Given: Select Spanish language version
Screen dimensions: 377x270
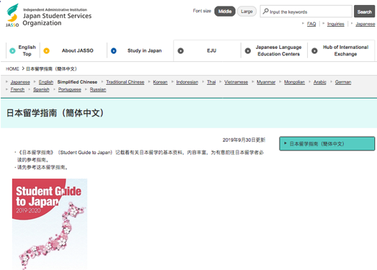Looking at the screenshot, I should pyautogui.click(x=41, y=89).
